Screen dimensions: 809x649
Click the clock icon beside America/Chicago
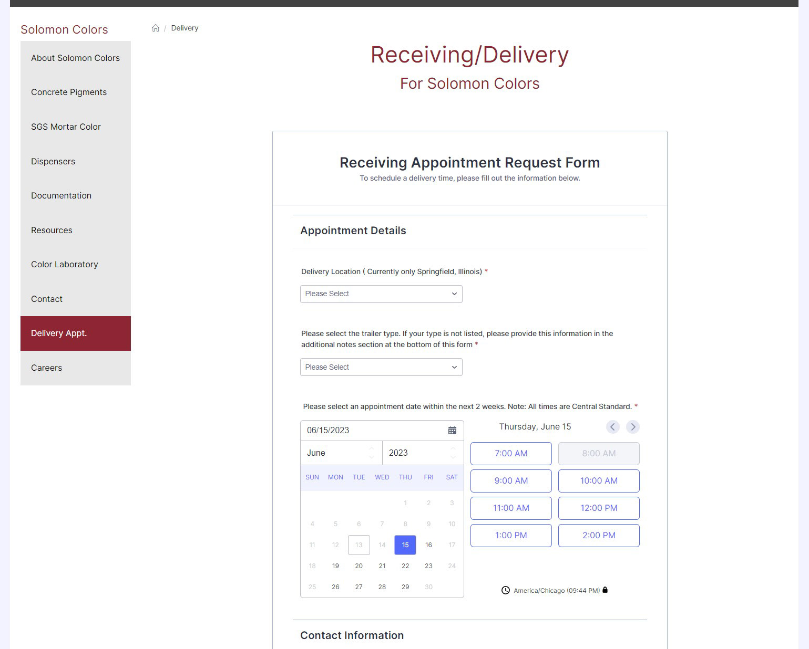point(506,590)
